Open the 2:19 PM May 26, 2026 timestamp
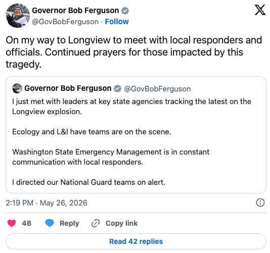Image resolution: width=270 pixels, height=253 pixels. click(x=47, y=203)
